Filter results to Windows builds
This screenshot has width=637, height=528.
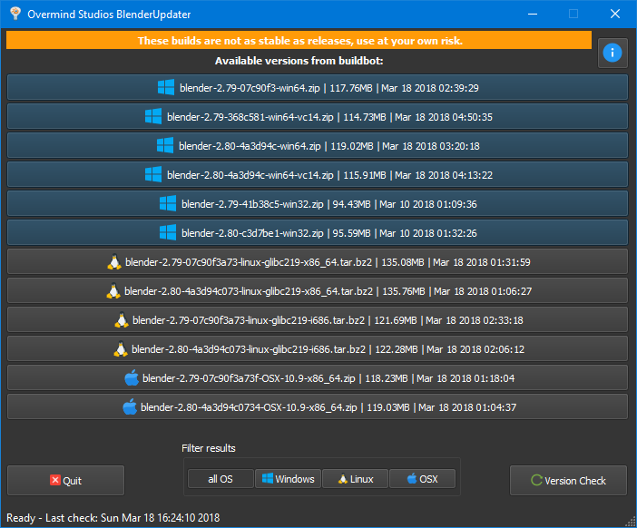point(288,479)
